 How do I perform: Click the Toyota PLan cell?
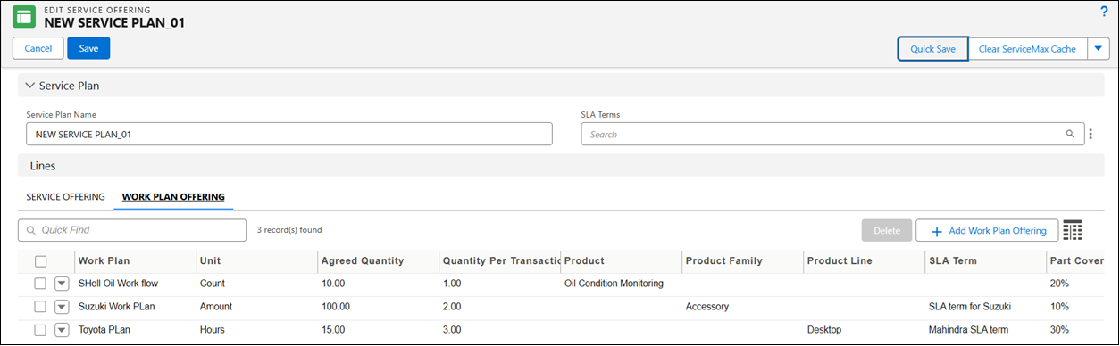(104, 330)
